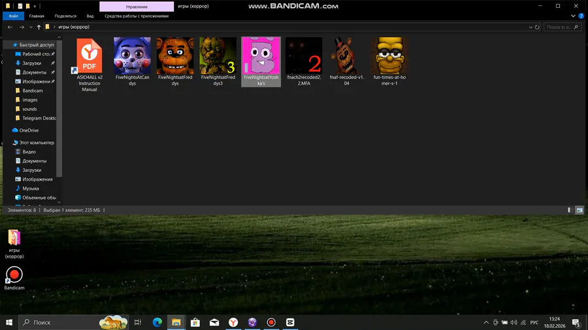Go back with the Back arrow
The image size is (588, 330).
(10, 27)
